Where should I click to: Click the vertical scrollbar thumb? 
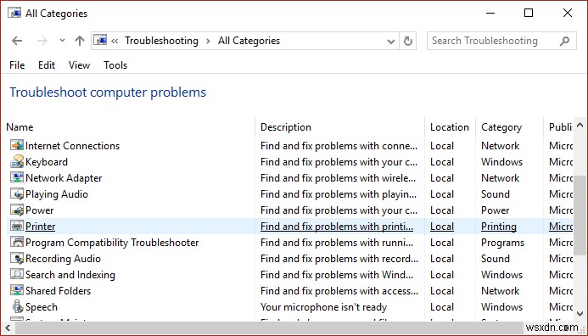point(580,216)
